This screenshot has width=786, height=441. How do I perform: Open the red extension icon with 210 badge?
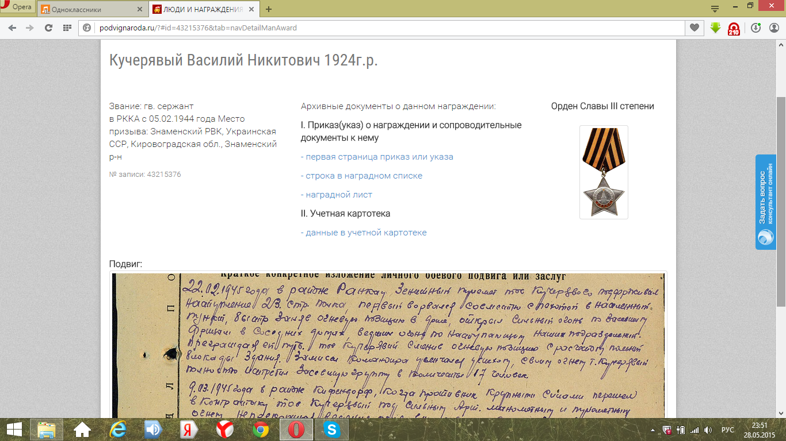pyautogui.click(x=734, y=28)
